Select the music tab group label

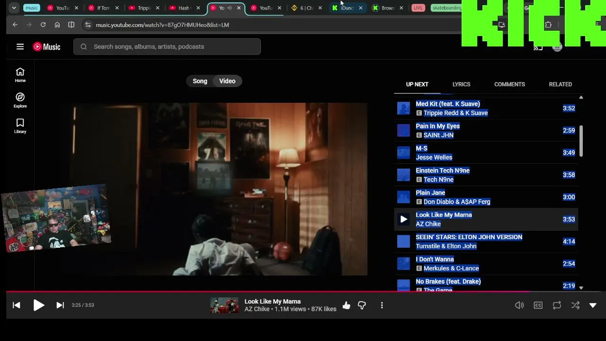(x=32, y=8)
